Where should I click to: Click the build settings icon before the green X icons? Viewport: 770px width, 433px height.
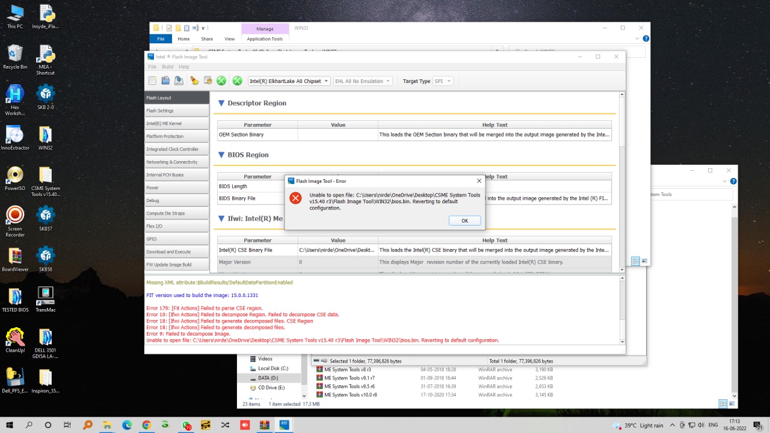coord(208,81)
